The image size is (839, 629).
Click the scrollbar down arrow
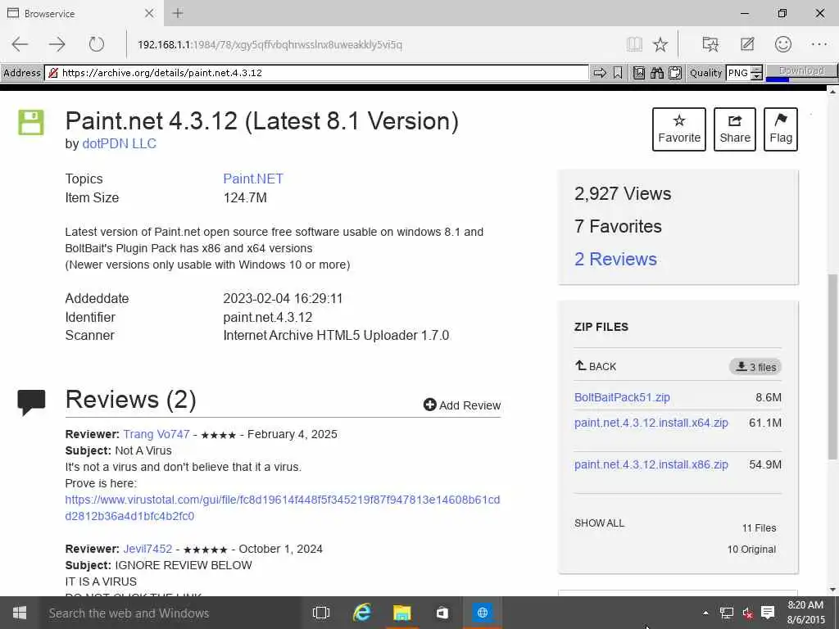click(x=832, y=590)
